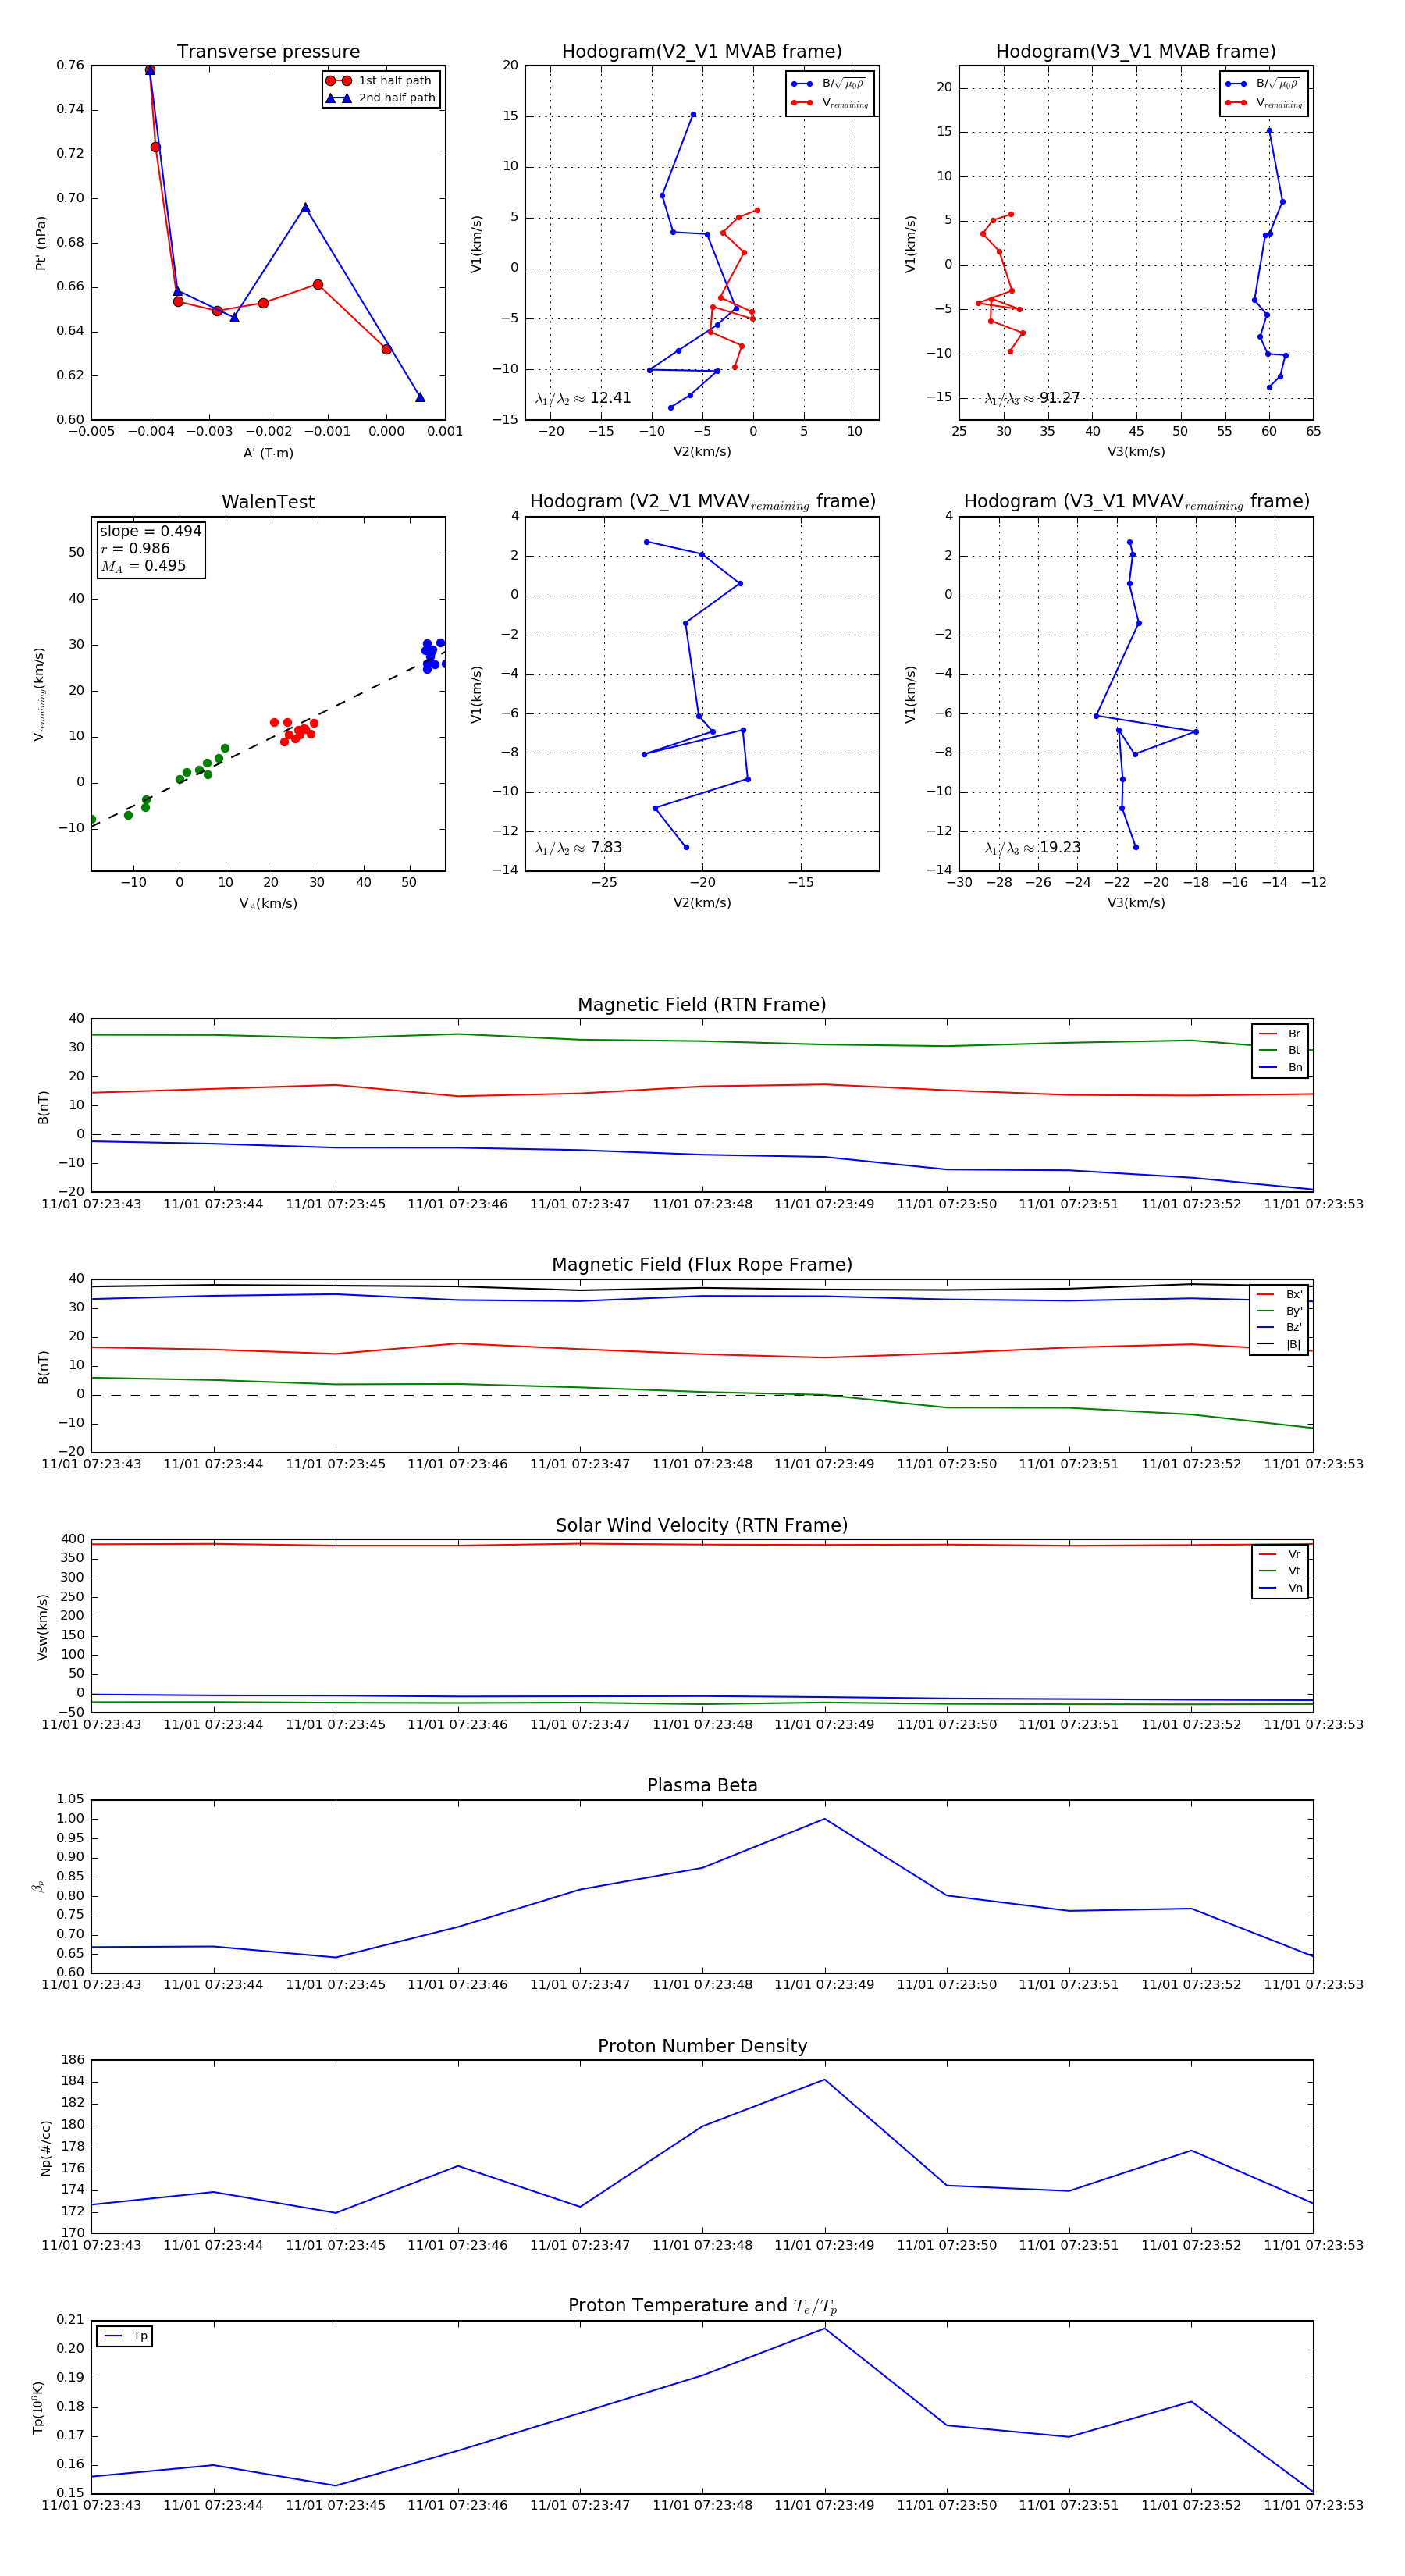Click the βp y-axis label
Image resolution: width=1405 pixels, height=2576 pixels.
38,1887
